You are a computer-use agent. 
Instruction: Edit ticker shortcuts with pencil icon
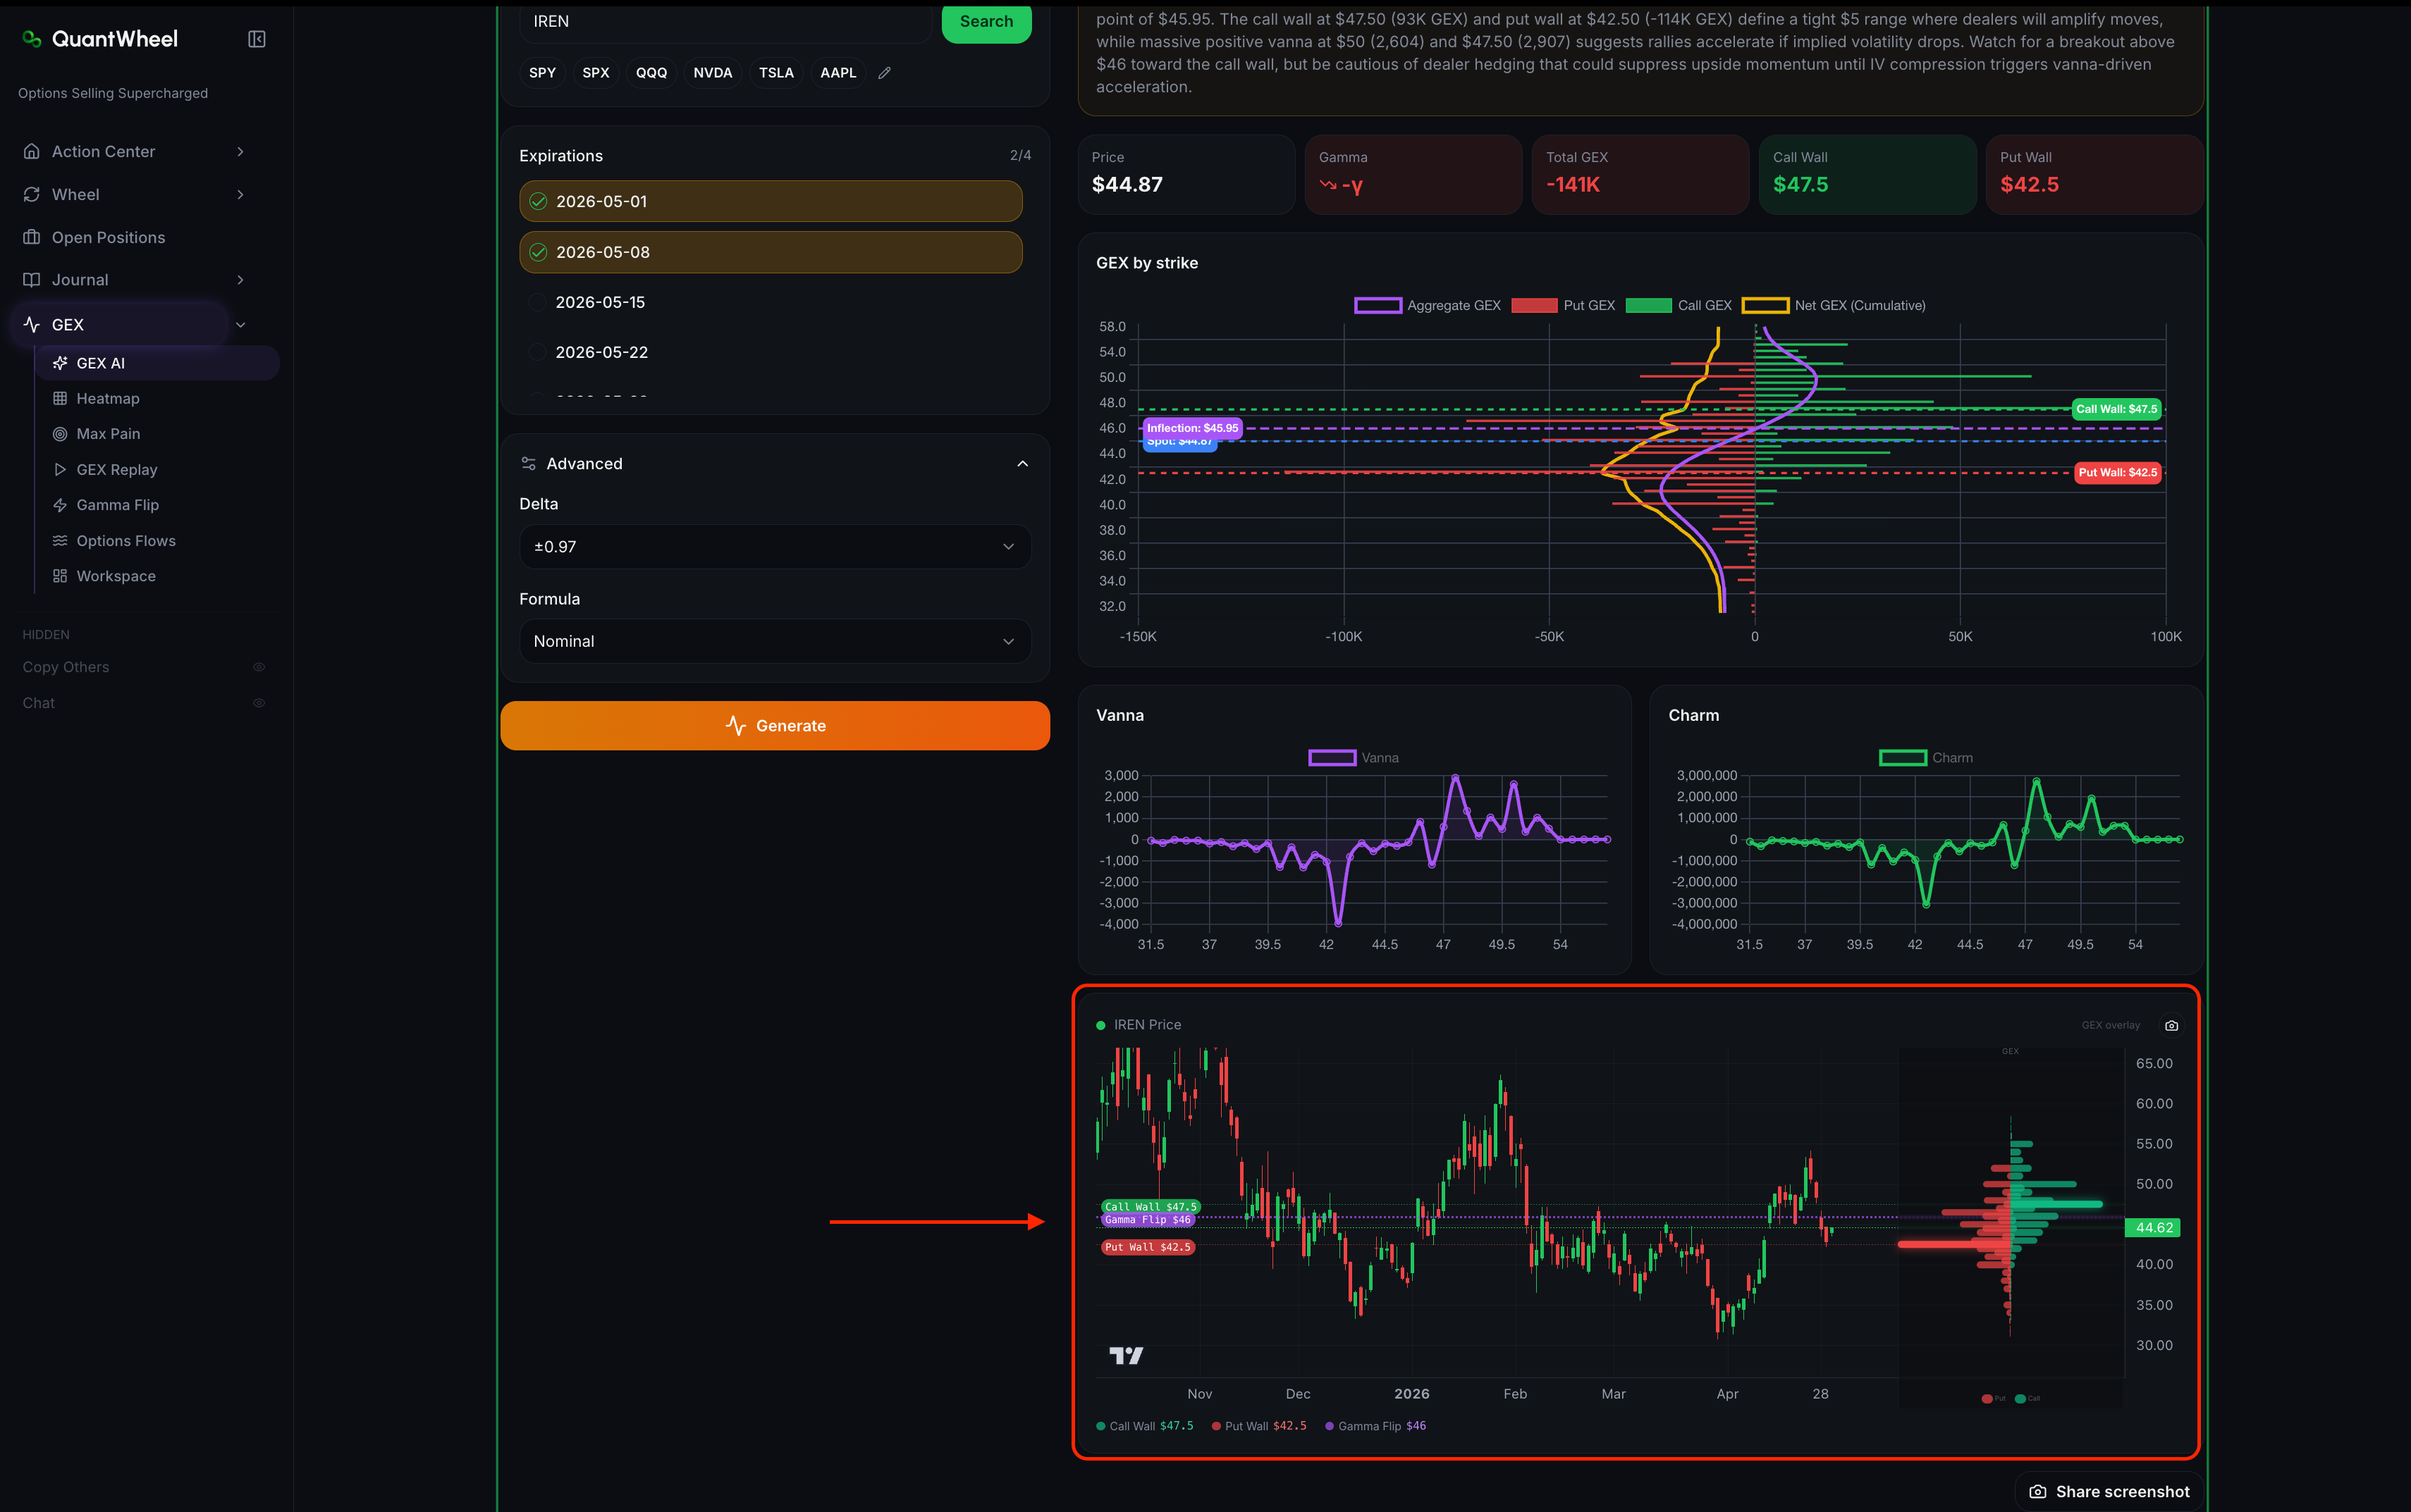(884, 73)
